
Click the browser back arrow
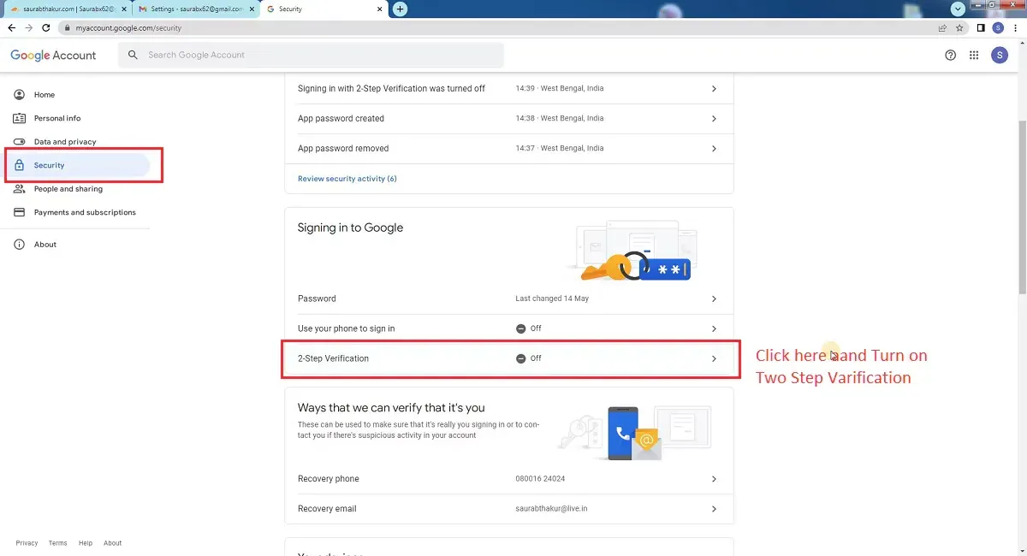(11, 27)
